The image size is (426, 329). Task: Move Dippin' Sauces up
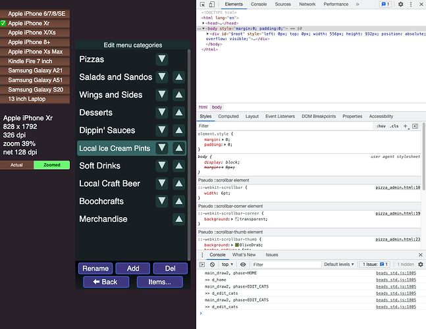[179, 130]
